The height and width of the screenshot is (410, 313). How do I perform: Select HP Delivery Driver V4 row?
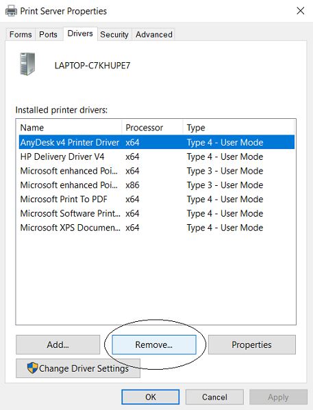157,156
